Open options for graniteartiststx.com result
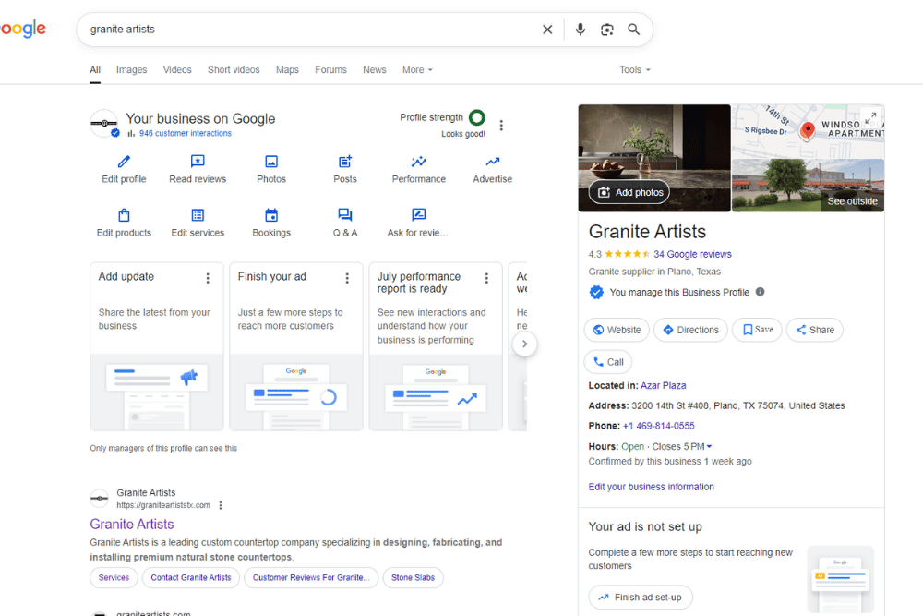 pyautogui.click(x=221, y=505)
